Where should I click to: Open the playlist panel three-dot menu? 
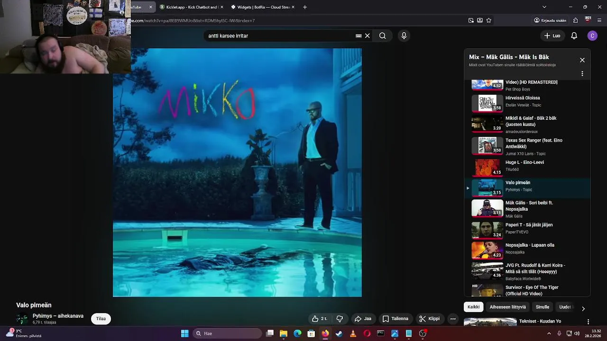coord(582,74)
